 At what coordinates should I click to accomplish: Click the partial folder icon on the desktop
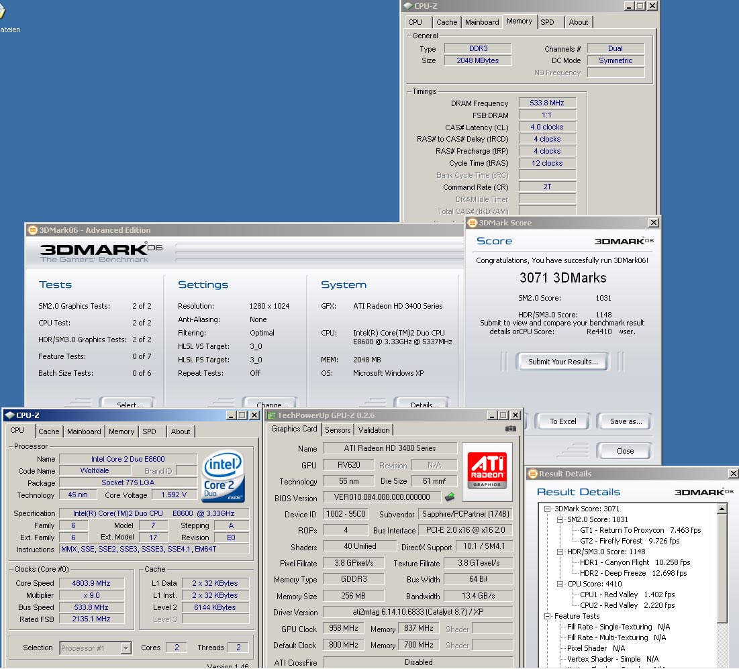coord(2,10)
